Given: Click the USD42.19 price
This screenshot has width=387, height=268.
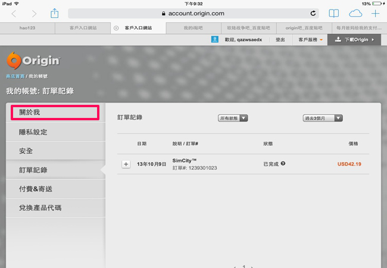Looking at the screenshot, I should click(x=349, y=164).
